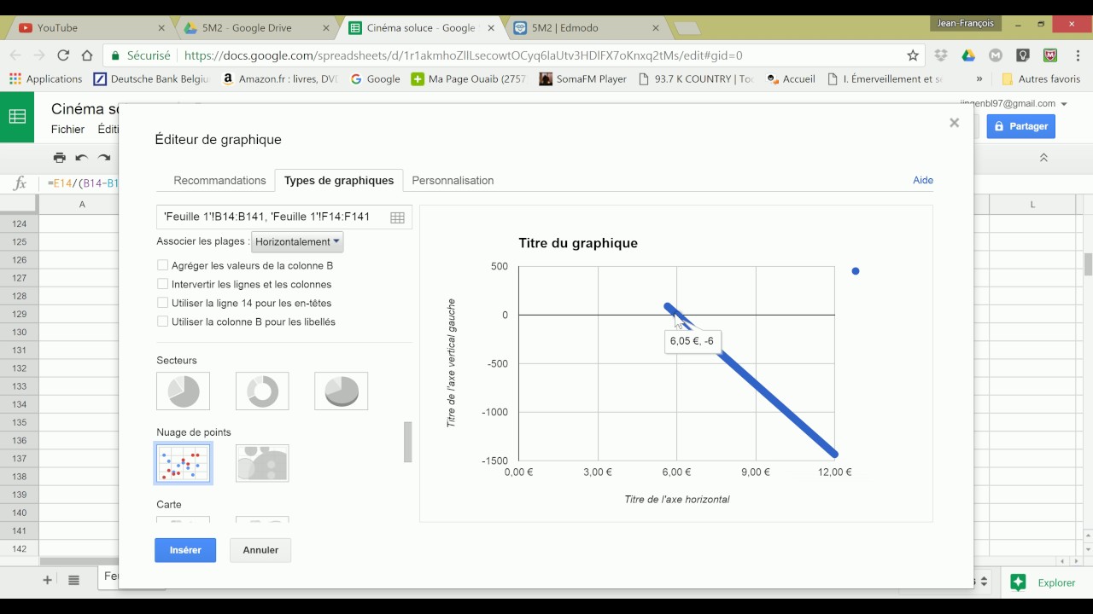This screenshot has width=1093, height=614.
Task: Switch to the Types de graphiques tab
Action: (339, 180)
